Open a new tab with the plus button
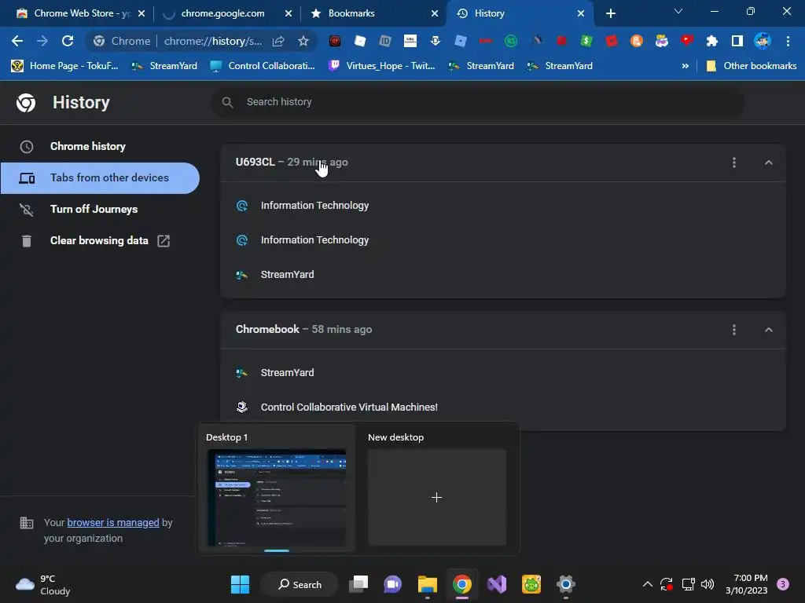The width and height of the screenshot is (805, 603). (610, 13)
